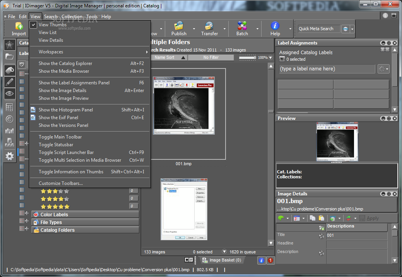Open the File menu
Image resolution: width=402 pixels, height=277 pixels.
12,17
